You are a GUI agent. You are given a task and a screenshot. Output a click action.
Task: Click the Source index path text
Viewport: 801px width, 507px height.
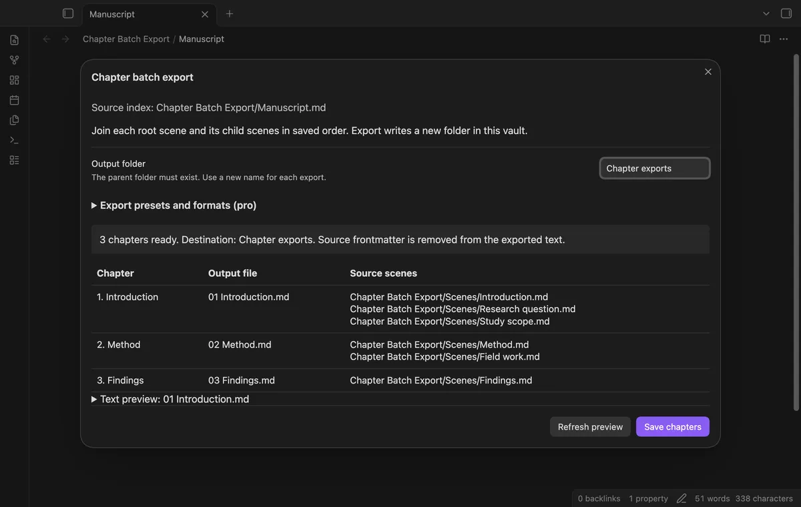click(x=209, y=107)
